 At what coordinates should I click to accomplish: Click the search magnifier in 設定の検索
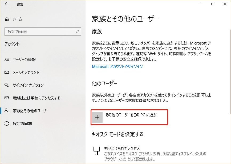coord(77,32)
